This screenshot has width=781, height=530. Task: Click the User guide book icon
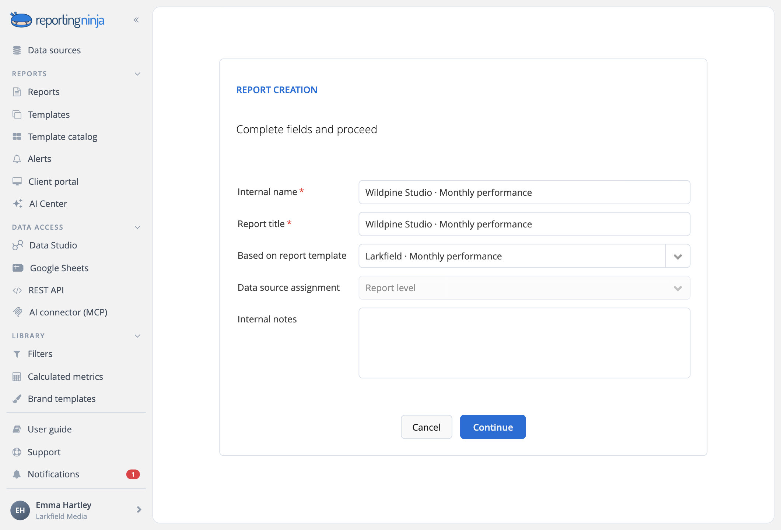tap(17, 429)
